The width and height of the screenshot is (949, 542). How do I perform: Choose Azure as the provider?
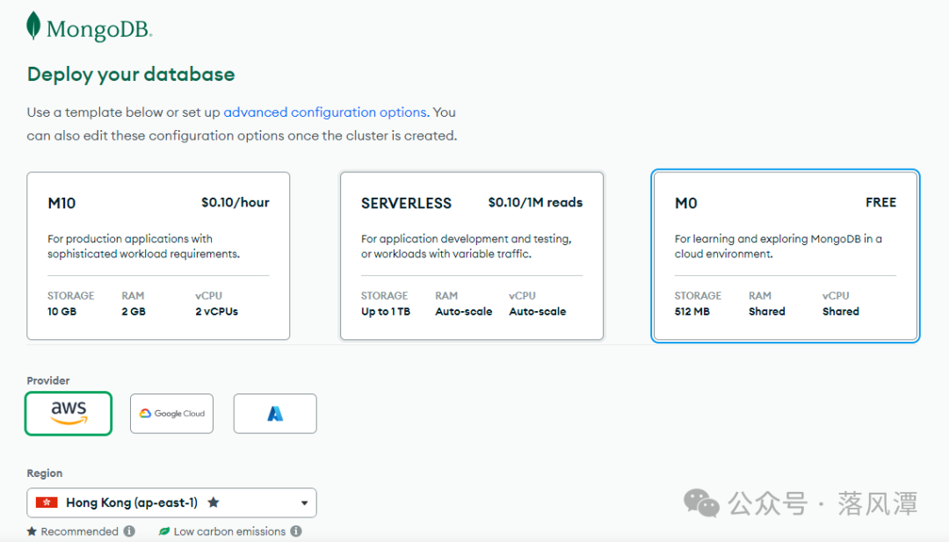275,414
